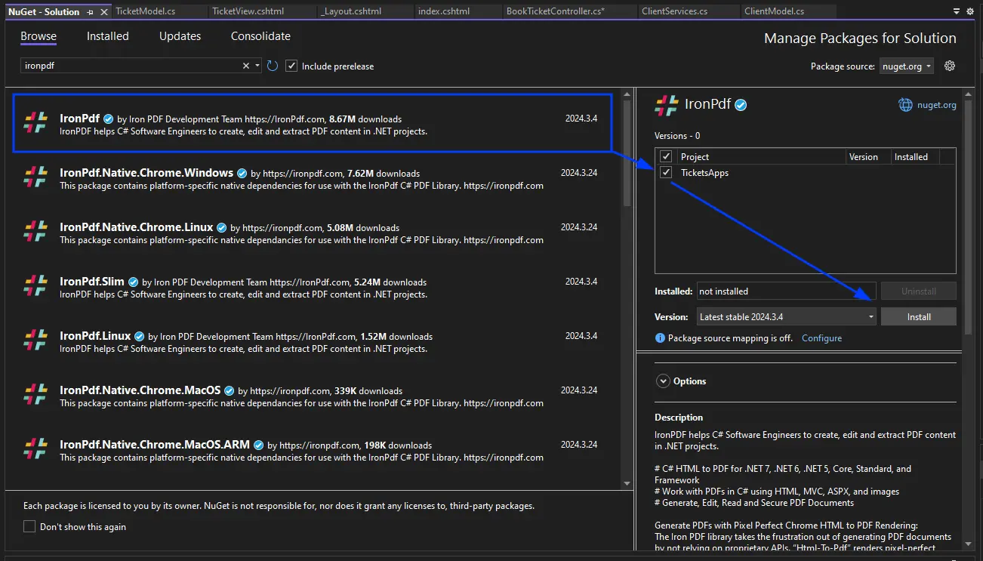Open the search box history dropdown

257,66
